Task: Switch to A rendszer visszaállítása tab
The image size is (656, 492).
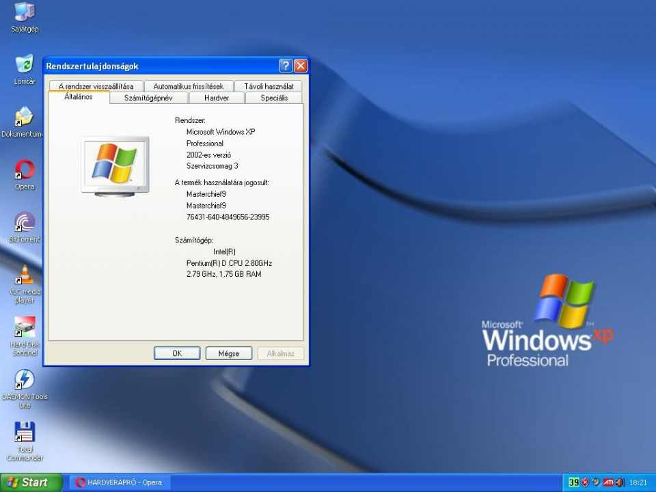Action: (96, 86)
